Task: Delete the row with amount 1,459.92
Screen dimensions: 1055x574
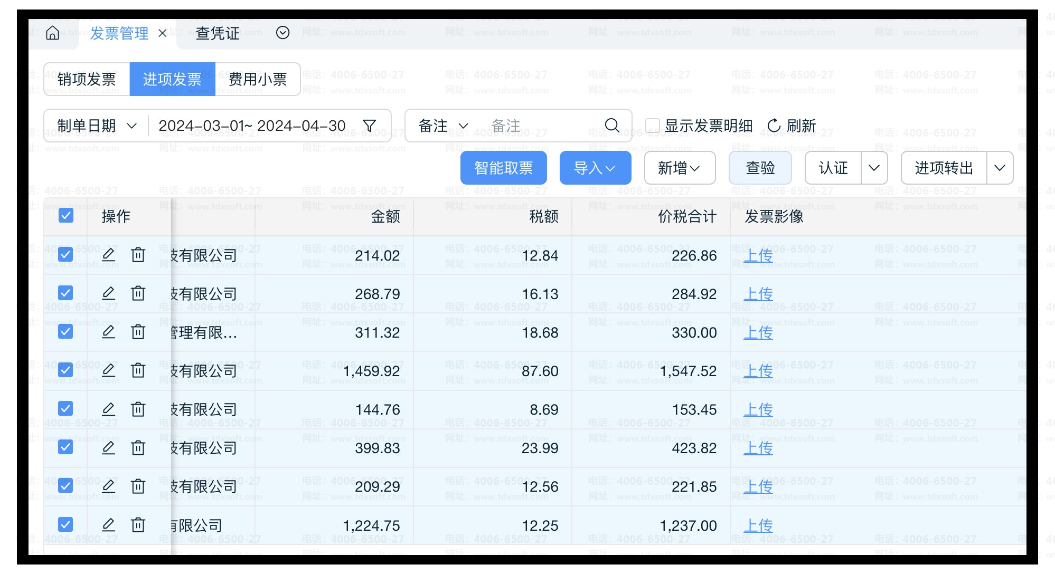Action: [138, 370]
